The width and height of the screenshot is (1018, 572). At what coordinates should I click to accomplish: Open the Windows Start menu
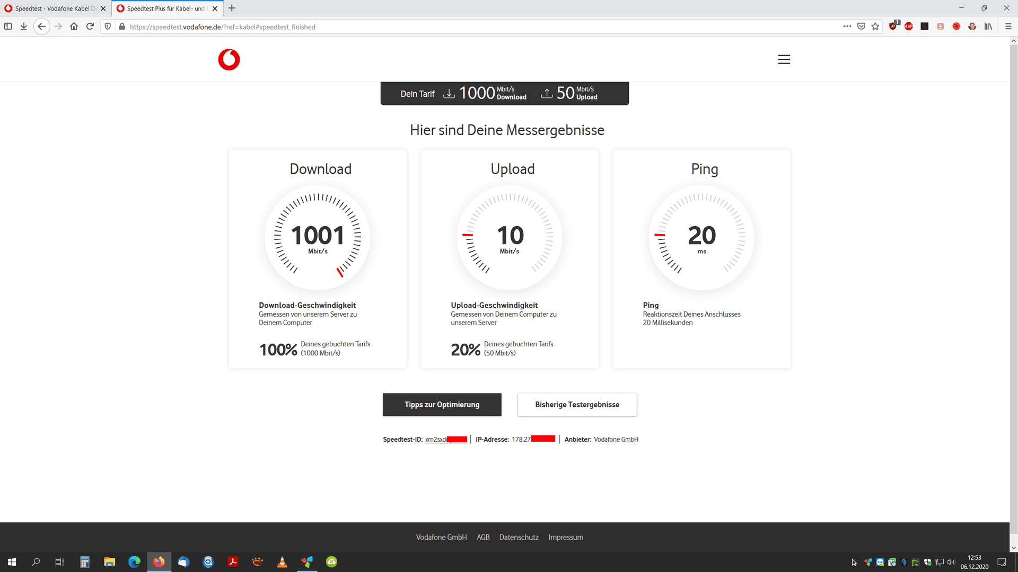tap(12, 562)
